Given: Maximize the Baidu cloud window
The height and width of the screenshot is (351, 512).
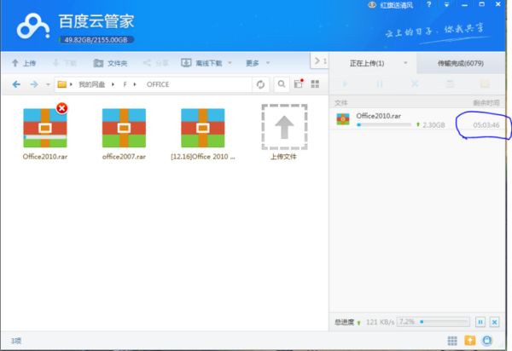Looking at the screenshot, I should click(x=481, y=4).
